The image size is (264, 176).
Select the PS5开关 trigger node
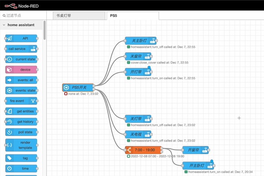pos(78,88)
